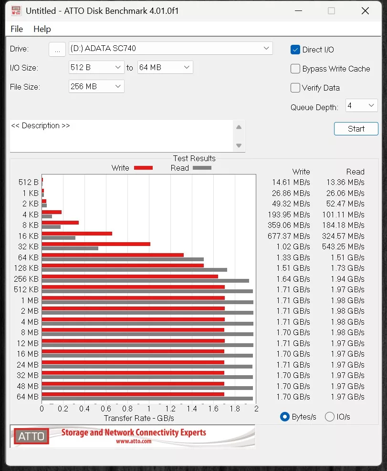Click the write value 359.06 MB/s
This screenshot has height=471, width=387.
pyautogui.click(x=289, y=225)
